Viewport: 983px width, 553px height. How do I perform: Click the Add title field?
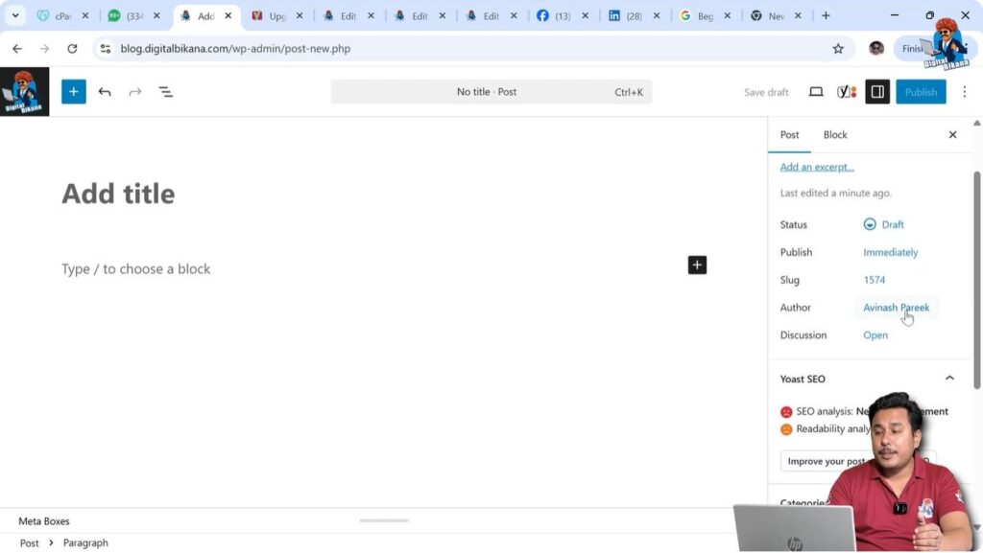(x=118, y=194)
